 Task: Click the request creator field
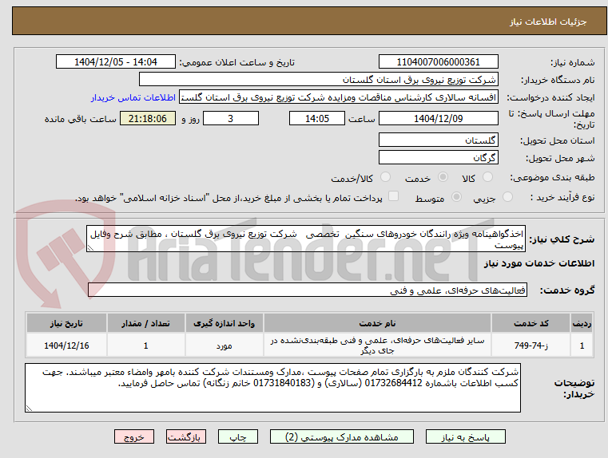(339, 97)
